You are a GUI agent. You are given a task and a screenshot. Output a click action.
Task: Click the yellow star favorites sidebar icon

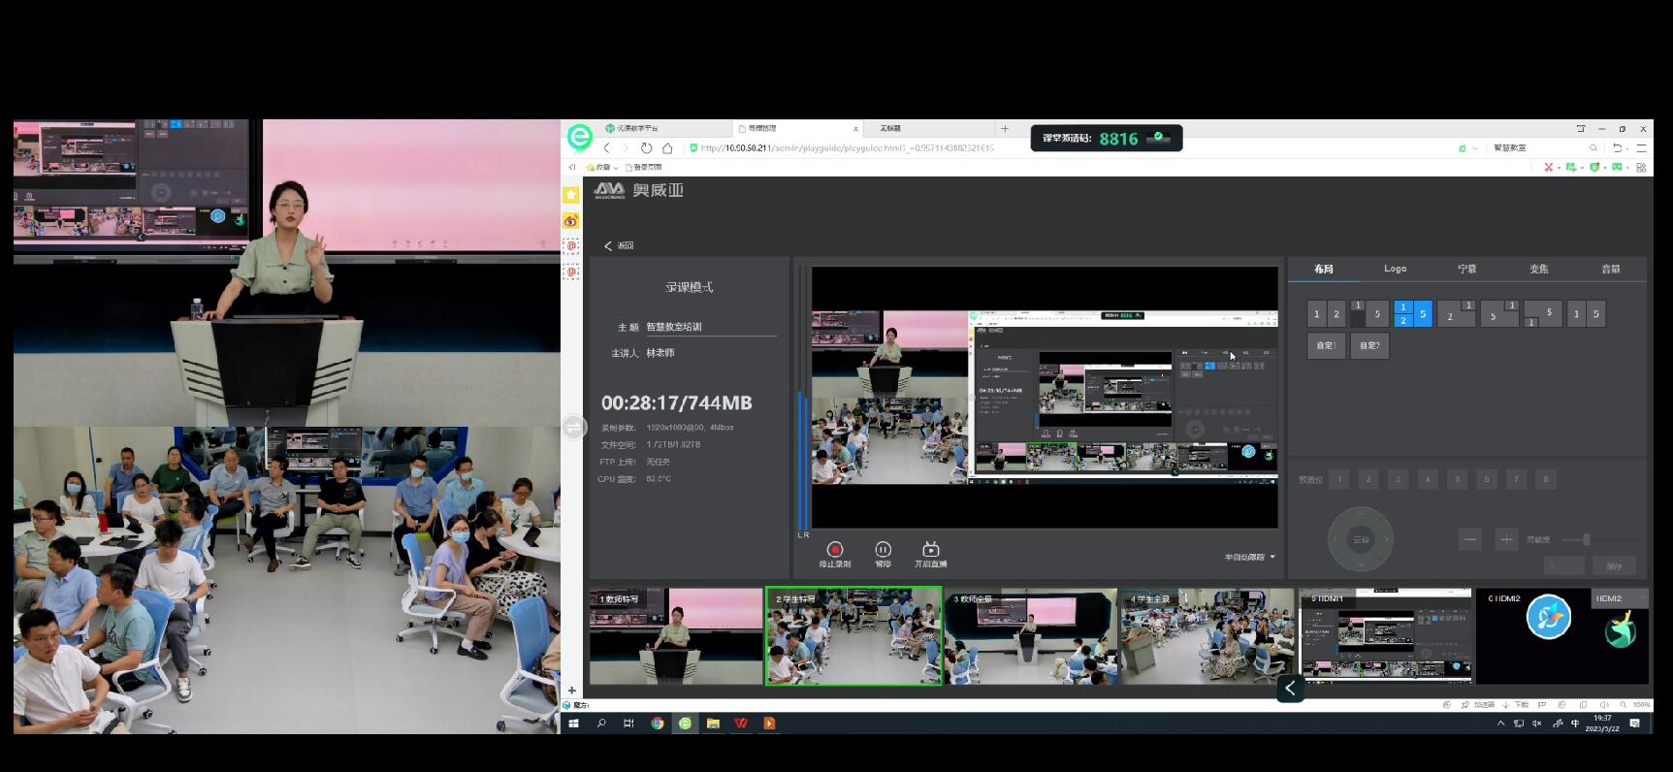(x=571, y=196)
